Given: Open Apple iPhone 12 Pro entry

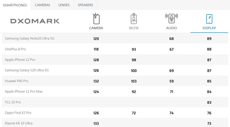Looking at the screenshot, I should click(x=20, y=60).
